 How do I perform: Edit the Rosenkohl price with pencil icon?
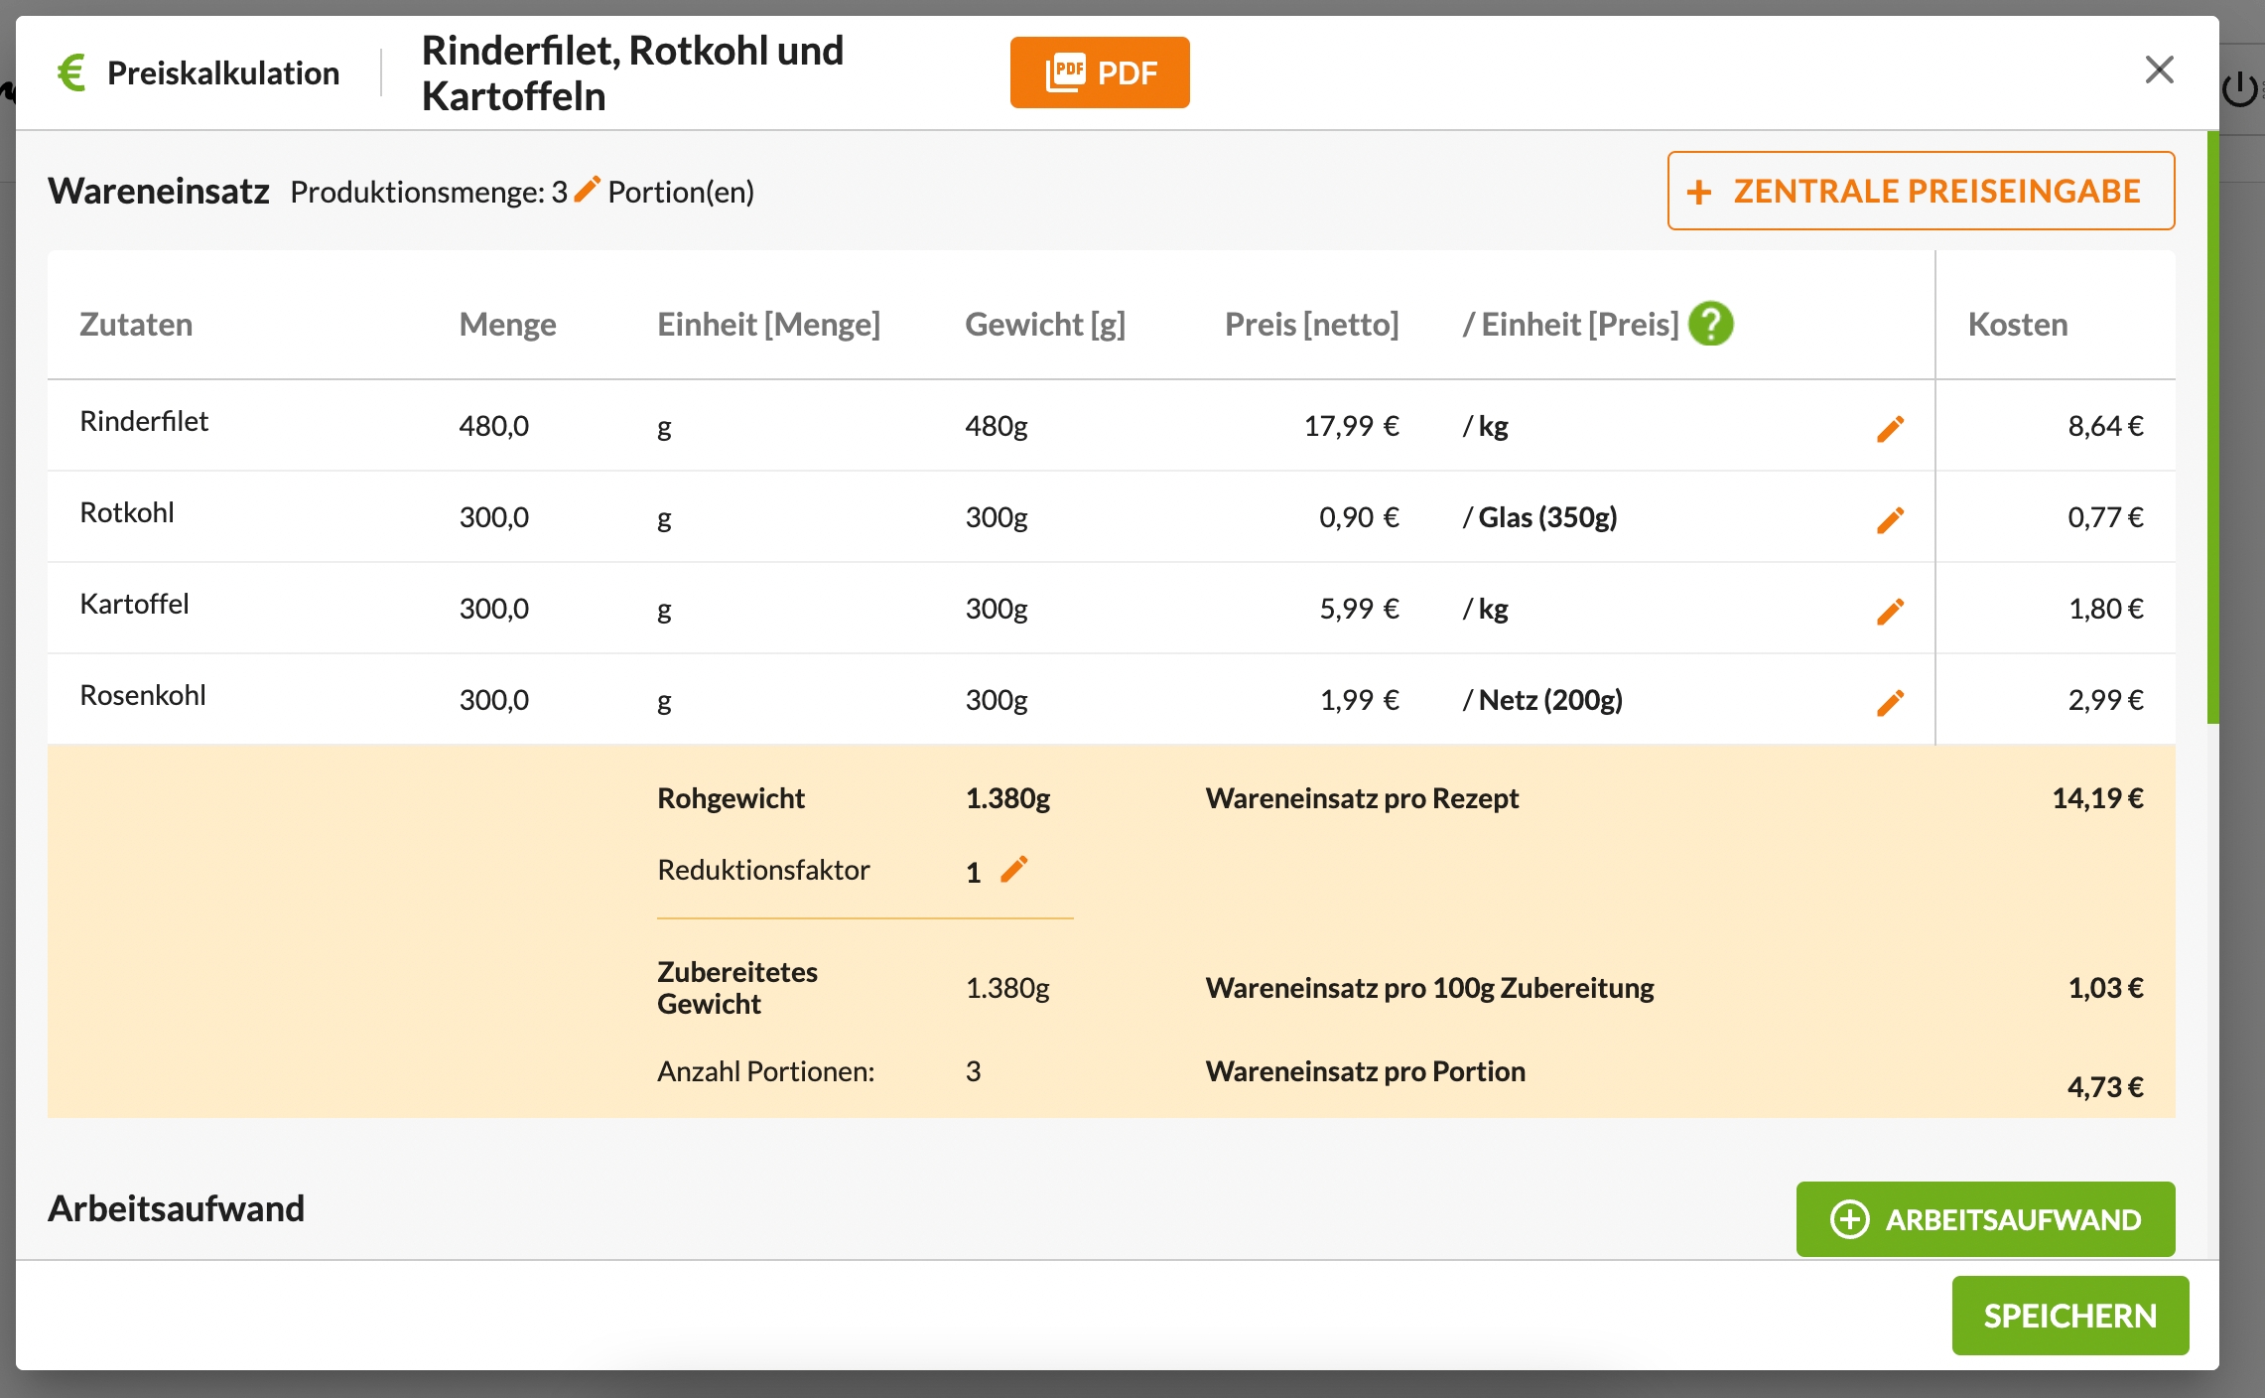point(1890,702)
